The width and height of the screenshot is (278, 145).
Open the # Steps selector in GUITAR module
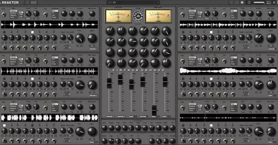click(x=246, y=48)
